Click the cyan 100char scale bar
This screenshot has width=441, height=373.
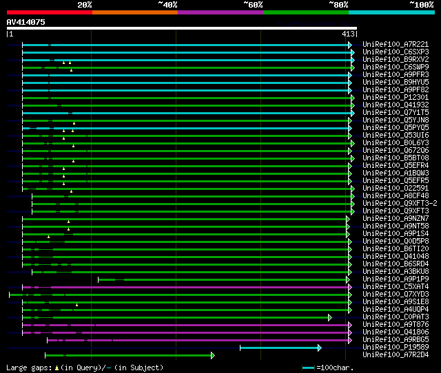point(309,368)
